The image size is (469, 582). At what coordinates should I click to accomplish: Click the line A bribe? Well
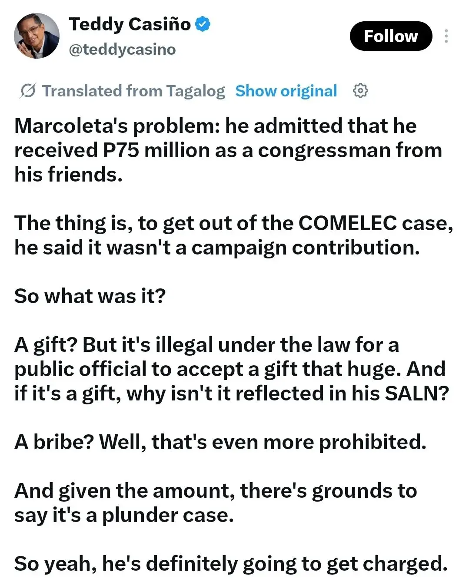(x=220, y=442)
